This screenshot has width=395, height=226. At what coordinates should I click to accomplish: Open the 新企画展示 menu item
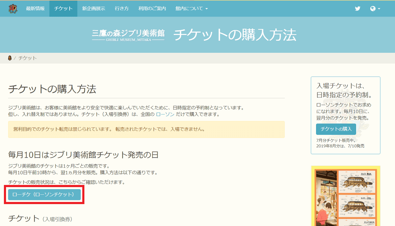coord(93,9)
